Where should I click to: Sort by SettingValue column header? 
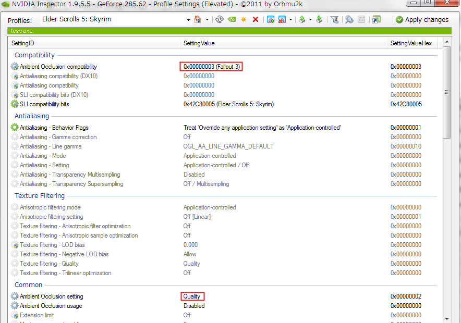pos(283,43)
